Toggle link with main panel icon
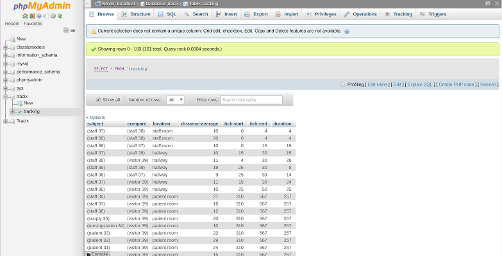502x256 pixels. click(73, 31)
